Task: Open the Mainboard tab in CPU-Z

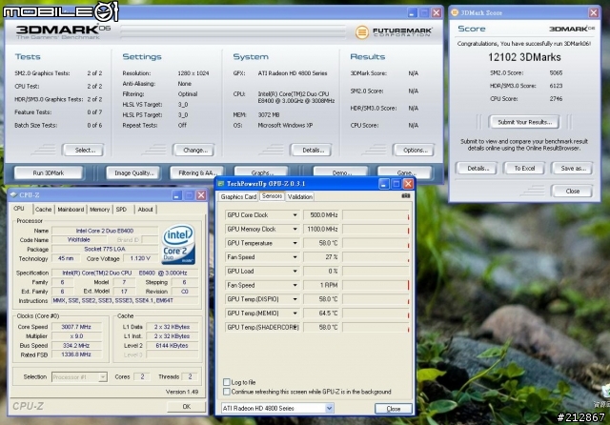Action: click(x=71, y=210)
